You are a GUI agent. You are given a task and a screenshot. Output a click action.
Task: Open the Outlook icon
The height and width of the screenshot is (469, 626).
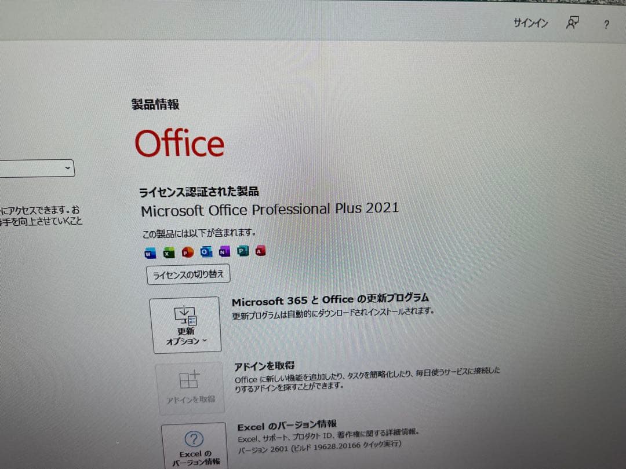205,252
